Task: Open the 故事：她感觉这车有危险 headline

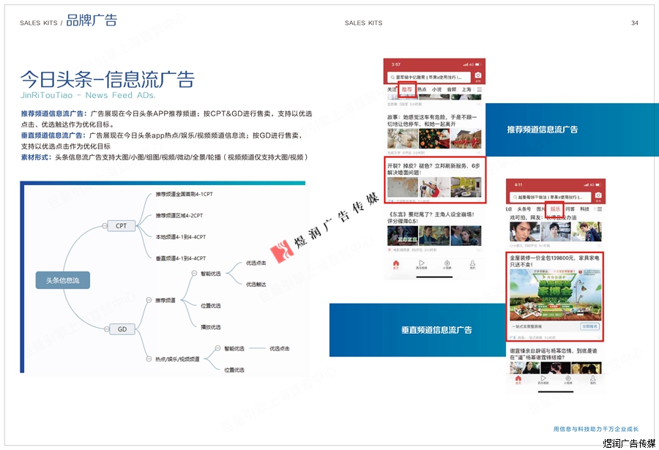Action: tap(431, 121)
